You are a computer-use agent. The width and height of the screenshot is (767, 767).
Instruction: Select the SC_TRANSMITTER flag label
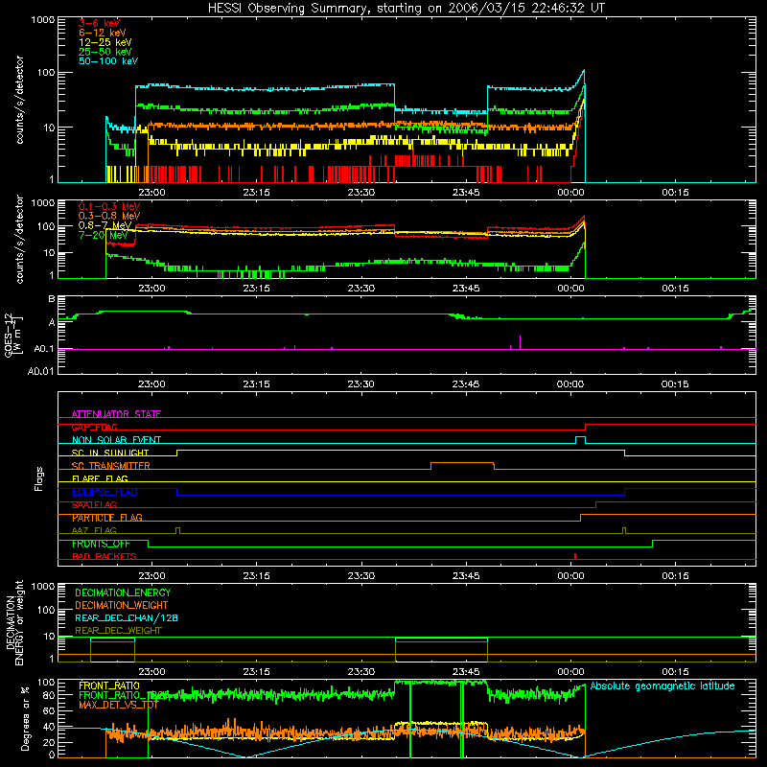point(110,466)
